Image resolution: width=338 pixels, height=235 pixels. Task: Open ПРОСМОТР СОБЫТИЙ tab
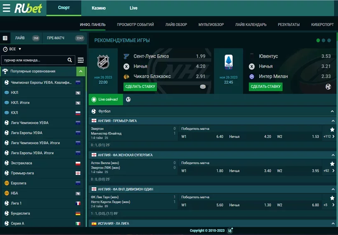135,24
